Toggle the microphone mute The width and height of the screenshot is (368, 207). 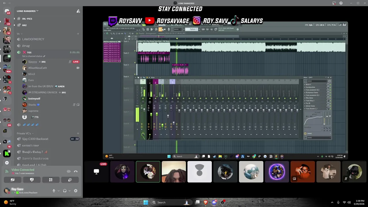pos(54,191)
